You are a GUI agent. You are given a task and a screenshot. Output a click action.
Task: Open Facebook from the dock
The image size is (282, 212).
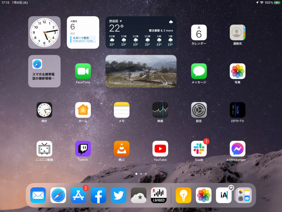point(98,195)
